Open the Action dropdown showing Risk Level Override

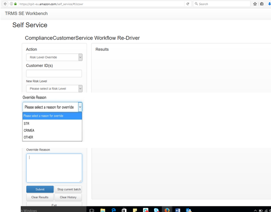pyautogui.click(x=54, y=57)
